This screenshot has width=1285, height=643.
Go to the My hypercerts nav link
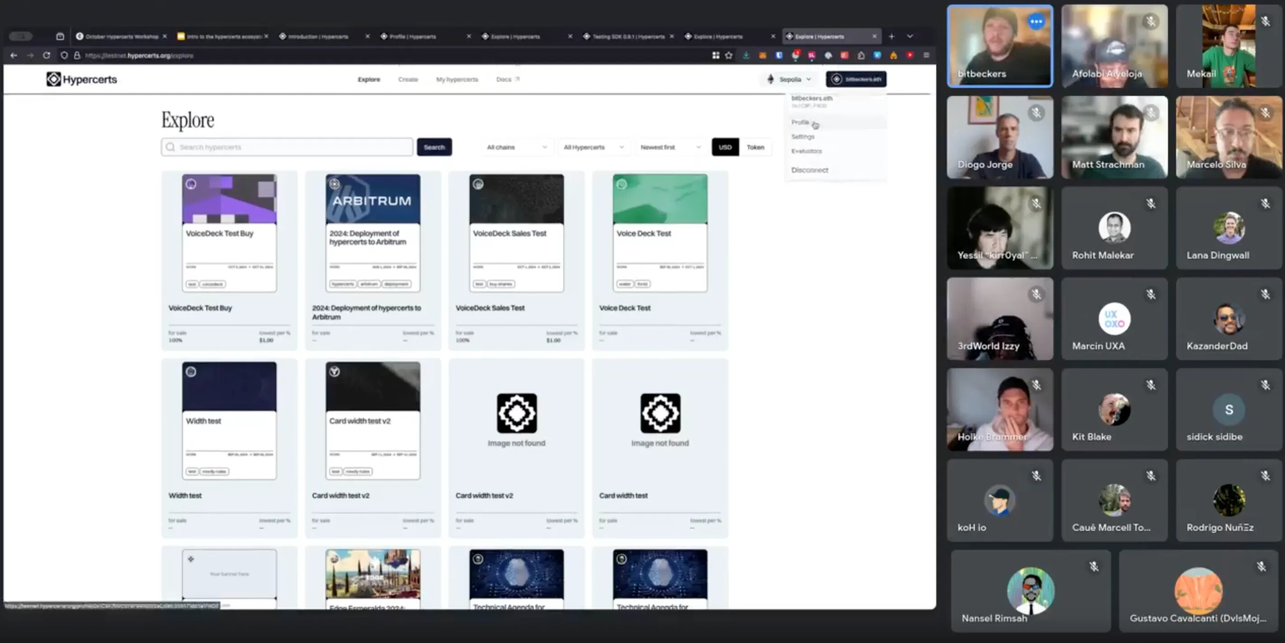tap(457, 79)
